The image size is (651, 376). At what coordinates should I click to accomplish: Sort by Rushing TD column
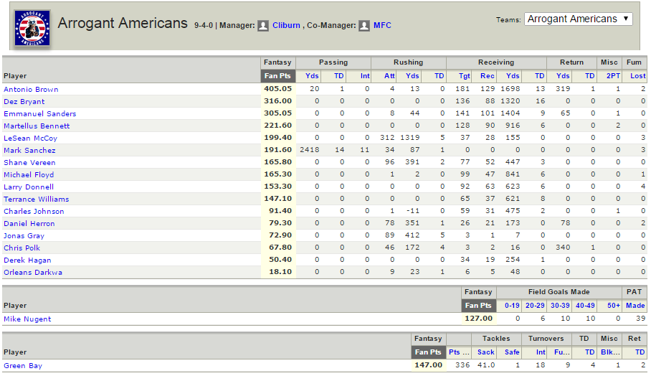439,76
